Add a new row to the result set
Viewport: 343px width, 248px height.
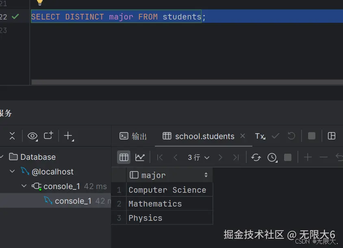pyautogui.click(x=308, y=157)
